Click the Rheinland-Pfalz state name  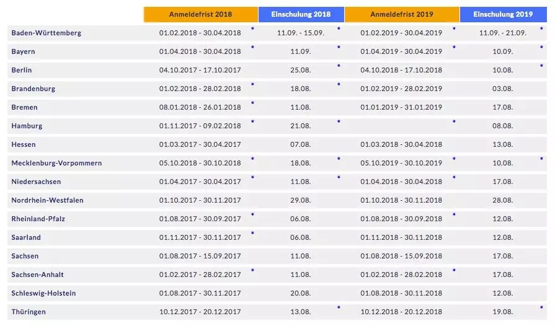pyautogui.click(x=38, y=219)
